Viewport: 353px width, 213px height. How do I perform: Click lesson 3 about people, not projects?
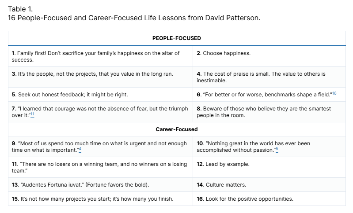click(x=92, y=74)
